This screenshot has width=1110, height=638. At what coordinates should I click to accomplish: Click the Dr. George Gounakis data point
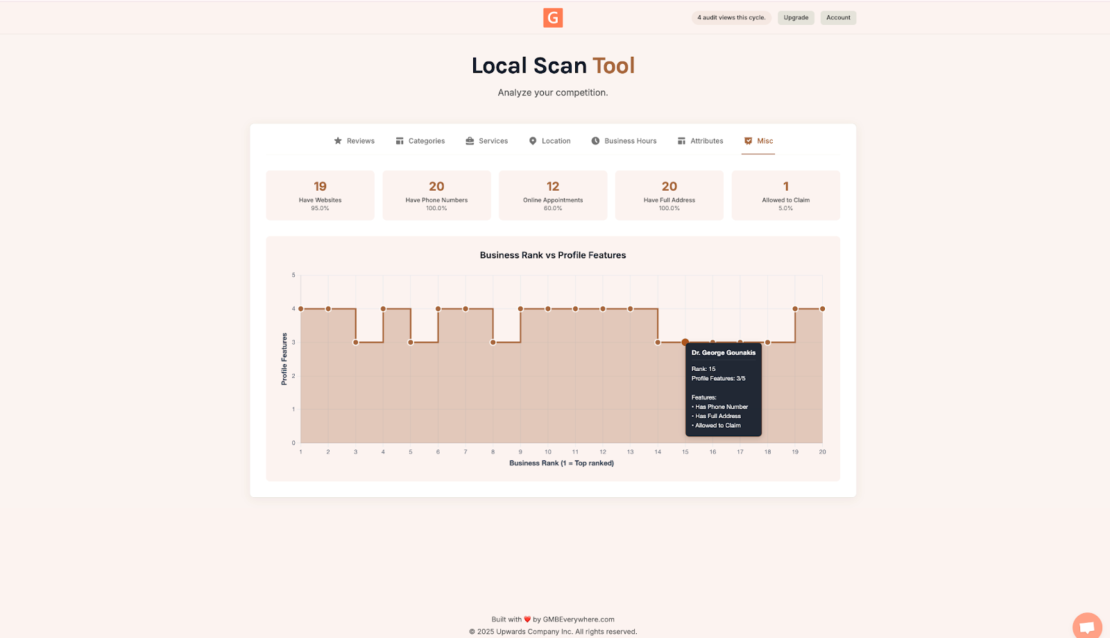coord(685,342)
